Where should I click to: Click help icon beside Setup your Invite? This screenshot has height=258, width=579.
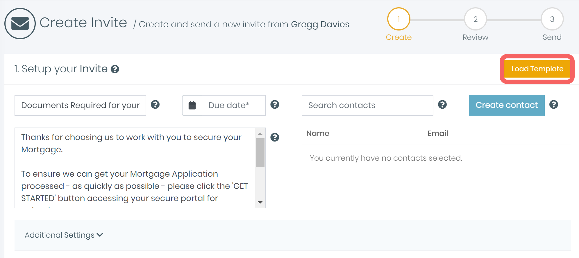[x=115, y=69]
